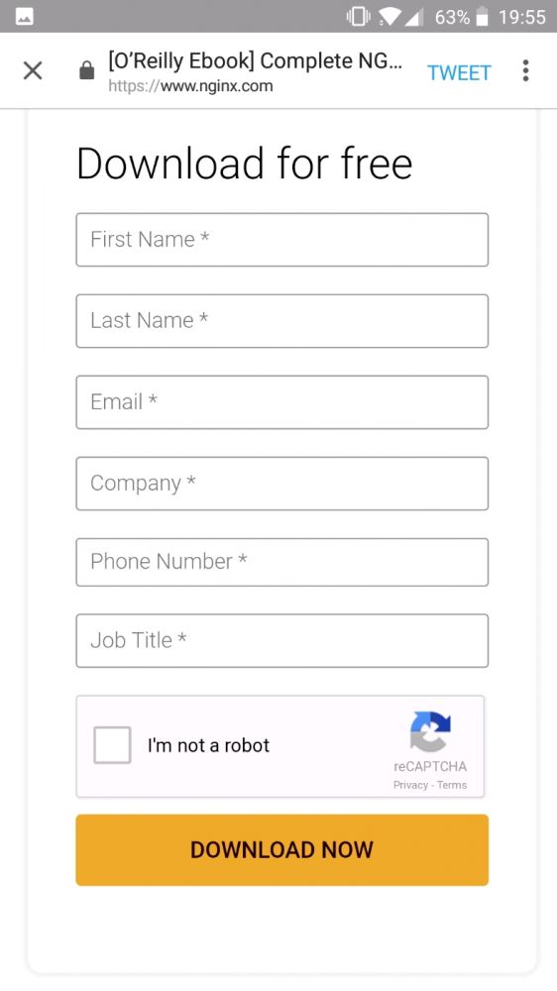The image size is (557, 991).
Task: Check the I'm not a robot box
Action: coord(113,745)
